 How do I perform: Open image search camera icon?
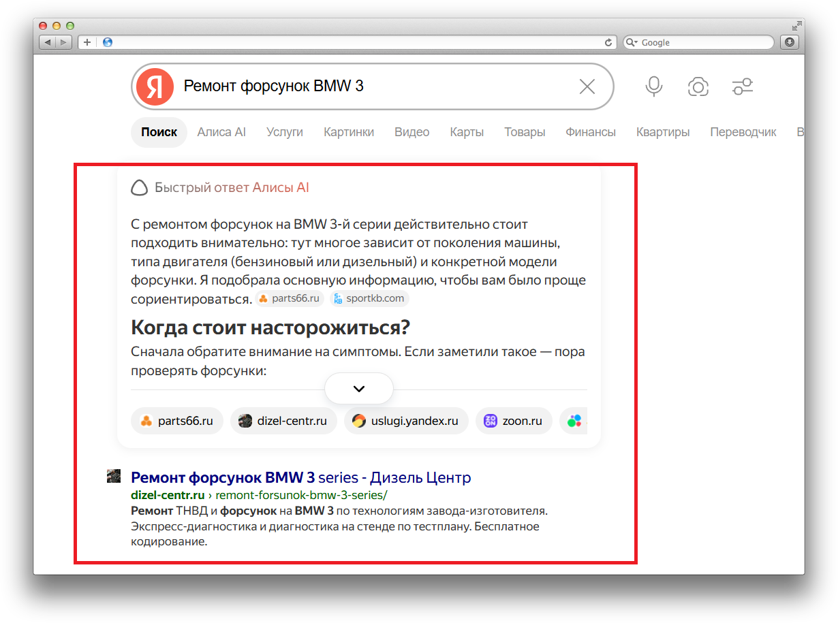698,86
